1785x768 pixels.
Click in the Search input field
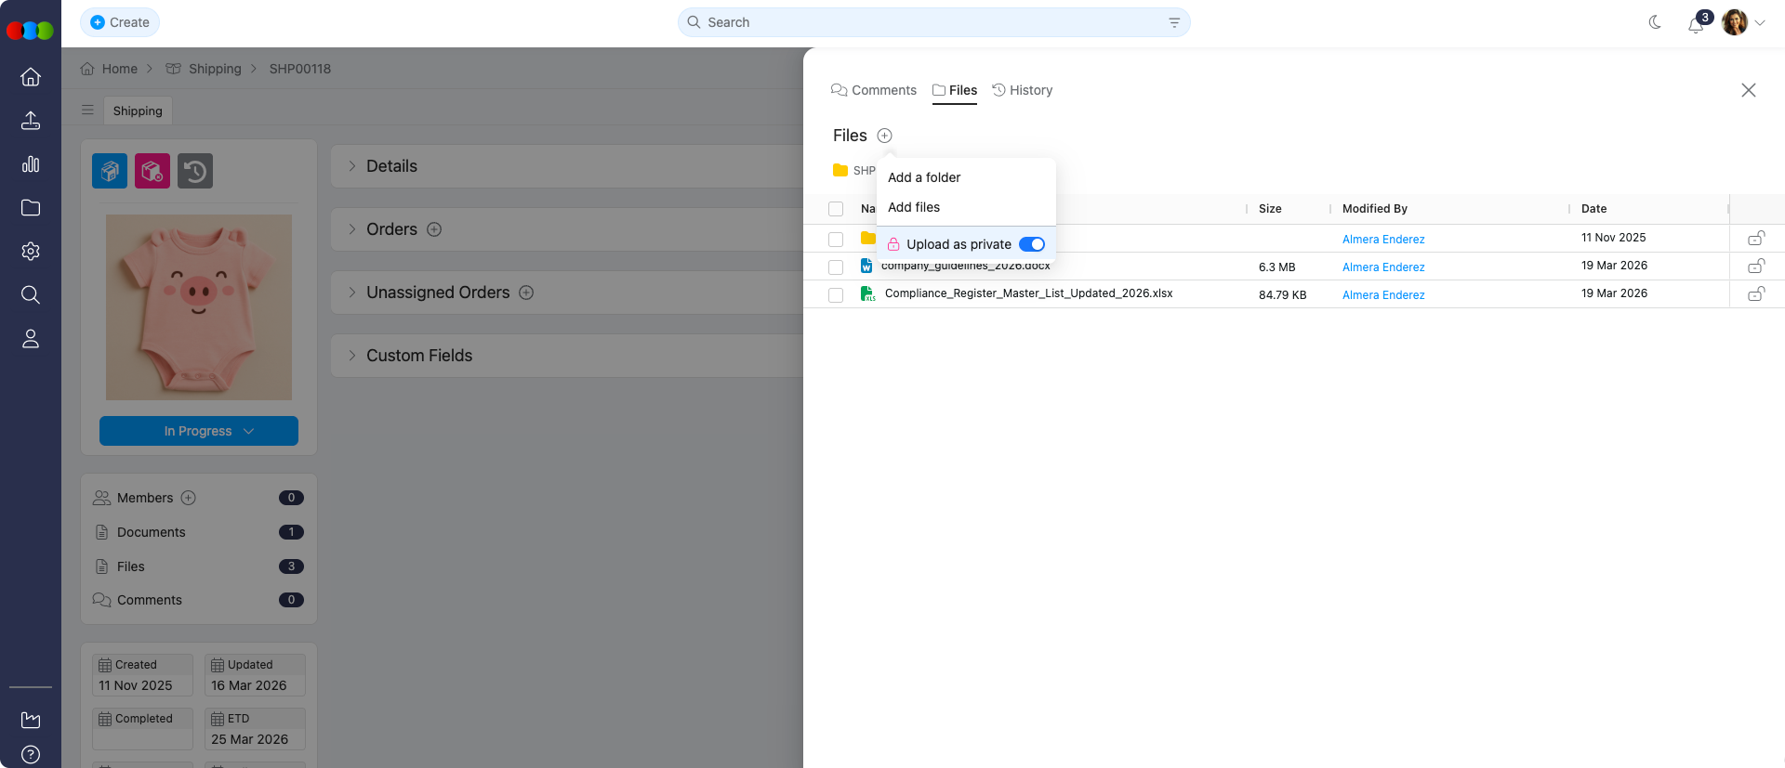coord(933,22)
